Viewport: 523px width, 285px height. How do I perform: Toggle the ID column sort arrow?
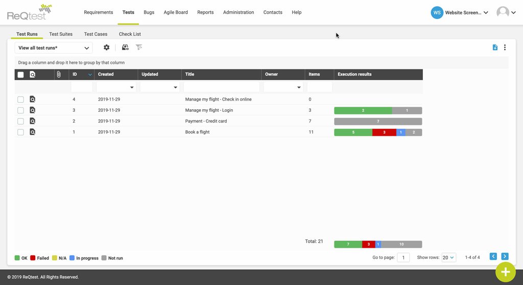pos(90,75)
